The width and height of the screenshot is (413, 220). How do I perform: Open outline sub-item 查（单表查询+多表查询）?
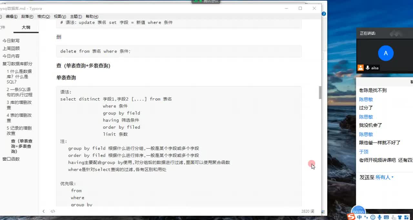tap(22, 146)
